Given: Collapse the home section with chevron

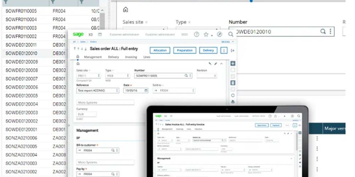Looking at the screenshot, I should pos(222,64).
